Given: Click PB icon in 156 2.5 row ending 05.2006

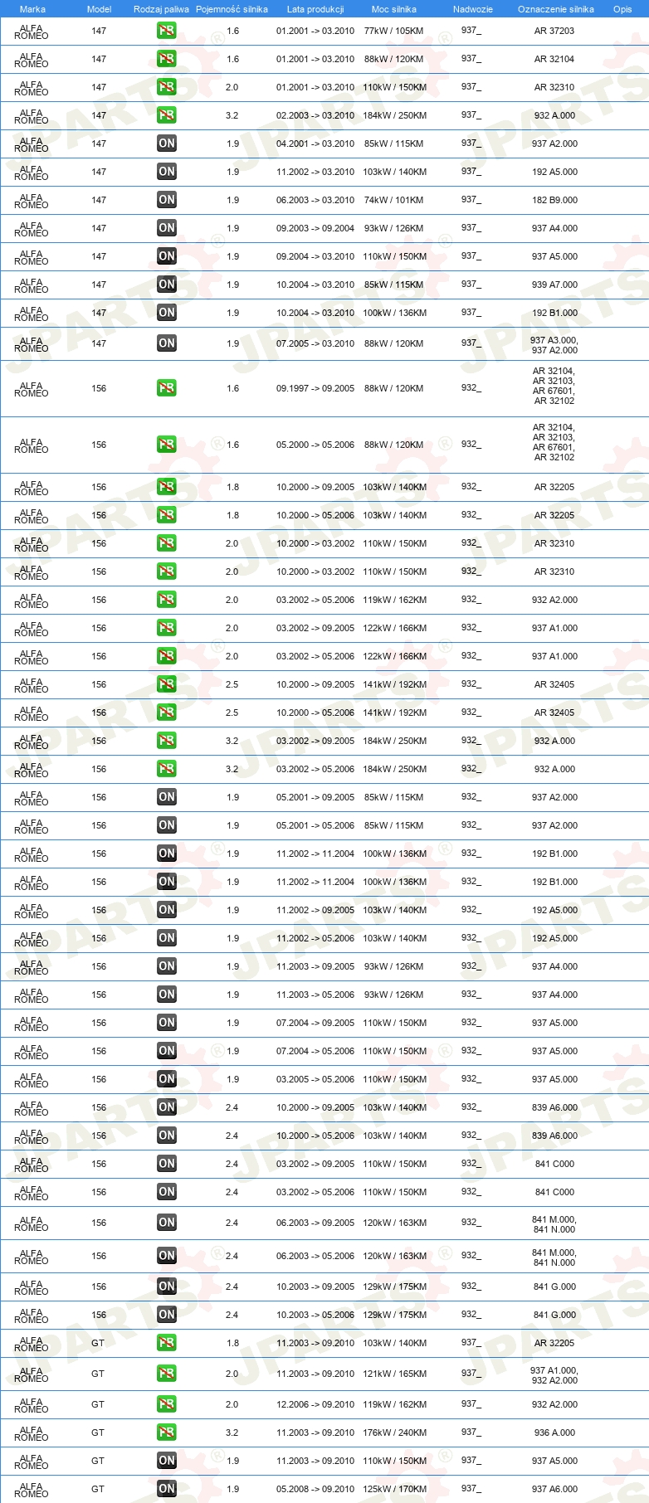Looking at the screenshot, I should click(x=167, y=713).
